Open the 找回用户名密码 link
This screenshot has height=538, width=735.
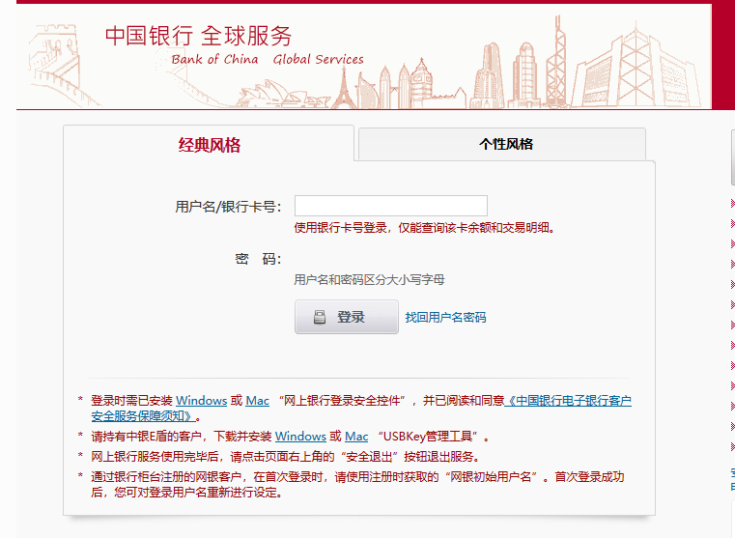coord(445,317)
